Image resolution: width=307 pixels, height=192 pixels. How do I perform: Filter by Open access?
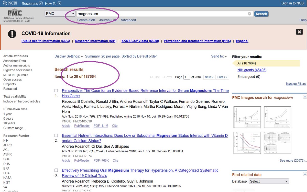click(x=13, y=80)
